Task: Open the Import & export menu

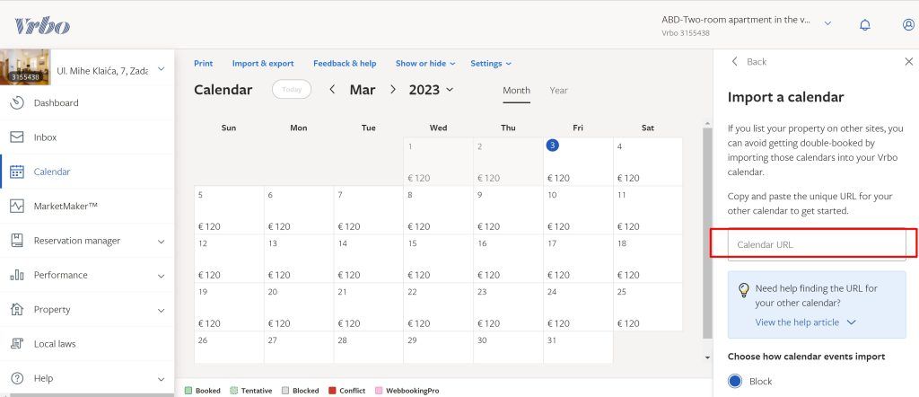Action: [262, 64]
